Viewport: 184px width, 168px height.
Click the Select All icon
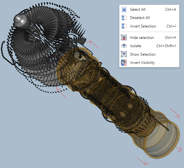point(124,9)
